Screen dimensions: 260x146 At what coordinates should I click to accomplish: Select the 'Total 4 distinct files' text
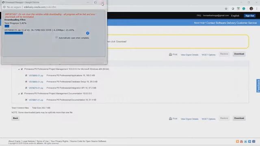click(20, 108)
